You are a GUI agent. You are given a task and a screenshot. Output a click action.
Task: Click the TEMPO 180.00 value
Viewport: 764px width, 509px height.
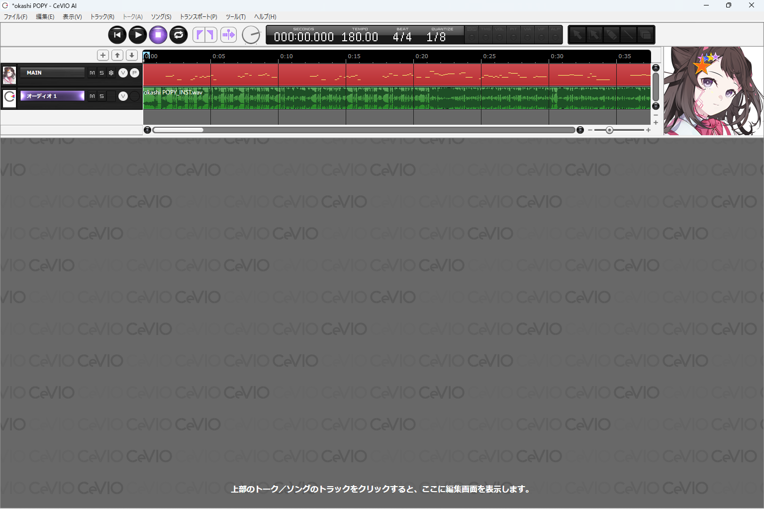pyautogui.click(x=360, y=37)
